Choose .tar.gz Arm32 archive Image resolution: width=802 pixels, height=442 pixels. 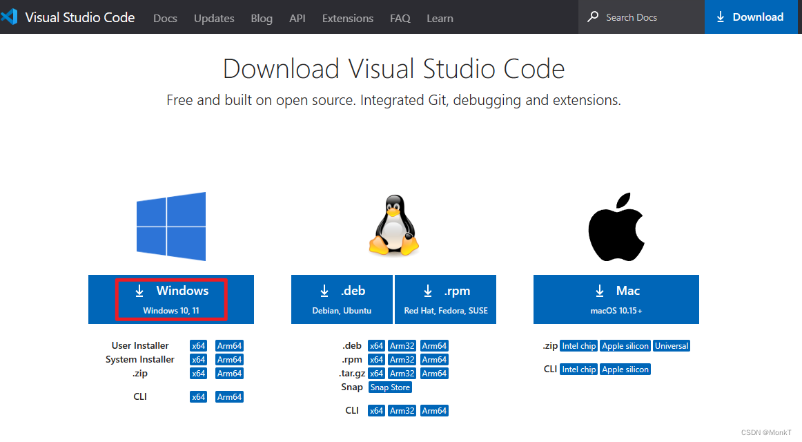coord(402,374)
